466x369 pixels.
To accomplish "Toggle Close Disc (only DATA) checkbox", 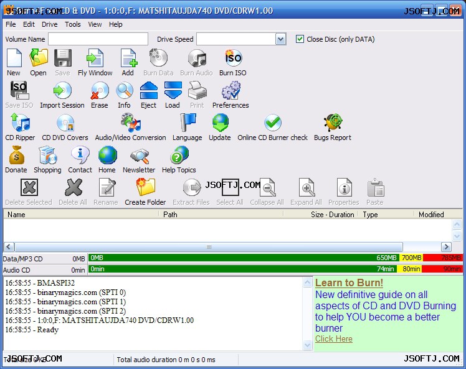I will [300, 39].
